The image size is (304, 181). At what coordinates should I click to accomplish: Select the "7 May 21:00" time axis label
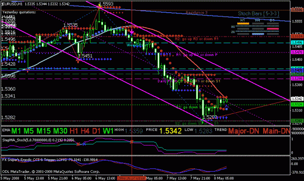[x=200, y=178]
